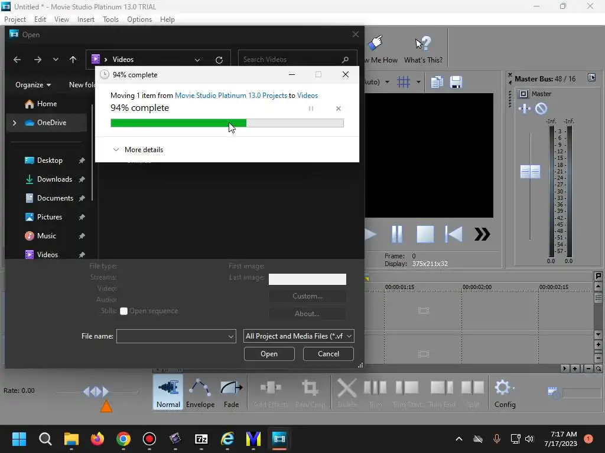Toggle the Master automation disable icon
This screenshot has width=605, height=453.
click(541, 109)
